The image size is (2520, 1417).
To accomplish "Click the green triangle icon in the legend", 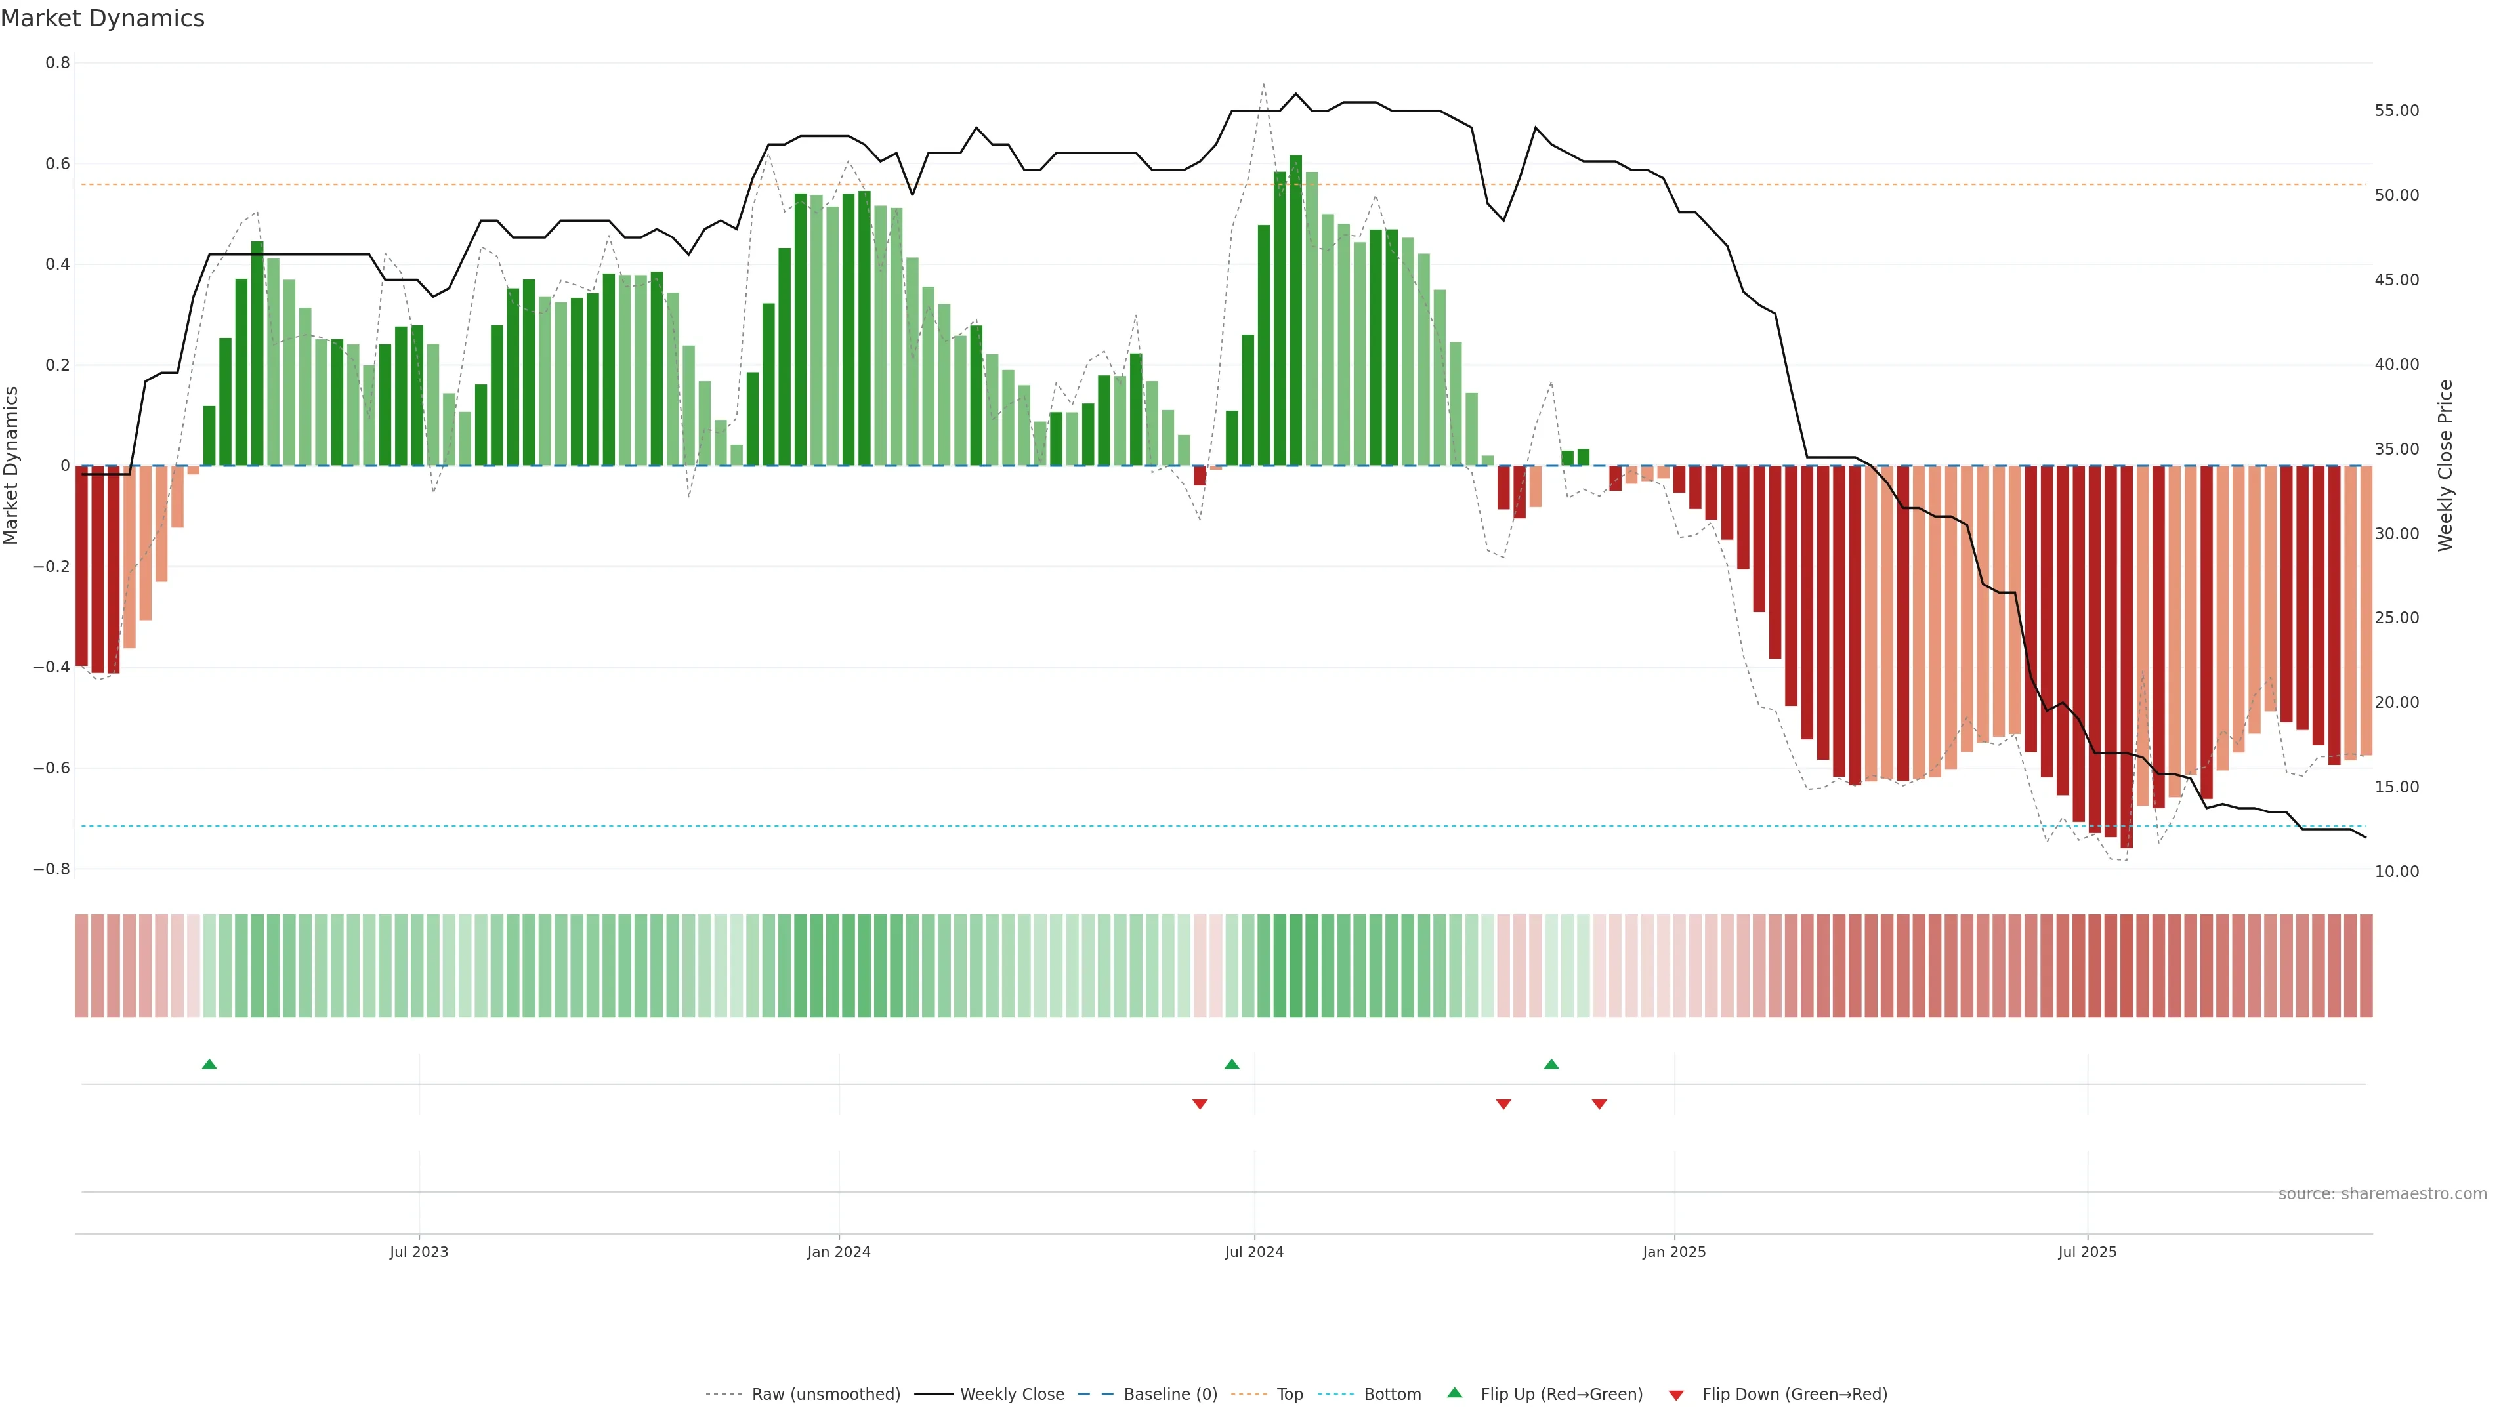I will 1455,1393.
